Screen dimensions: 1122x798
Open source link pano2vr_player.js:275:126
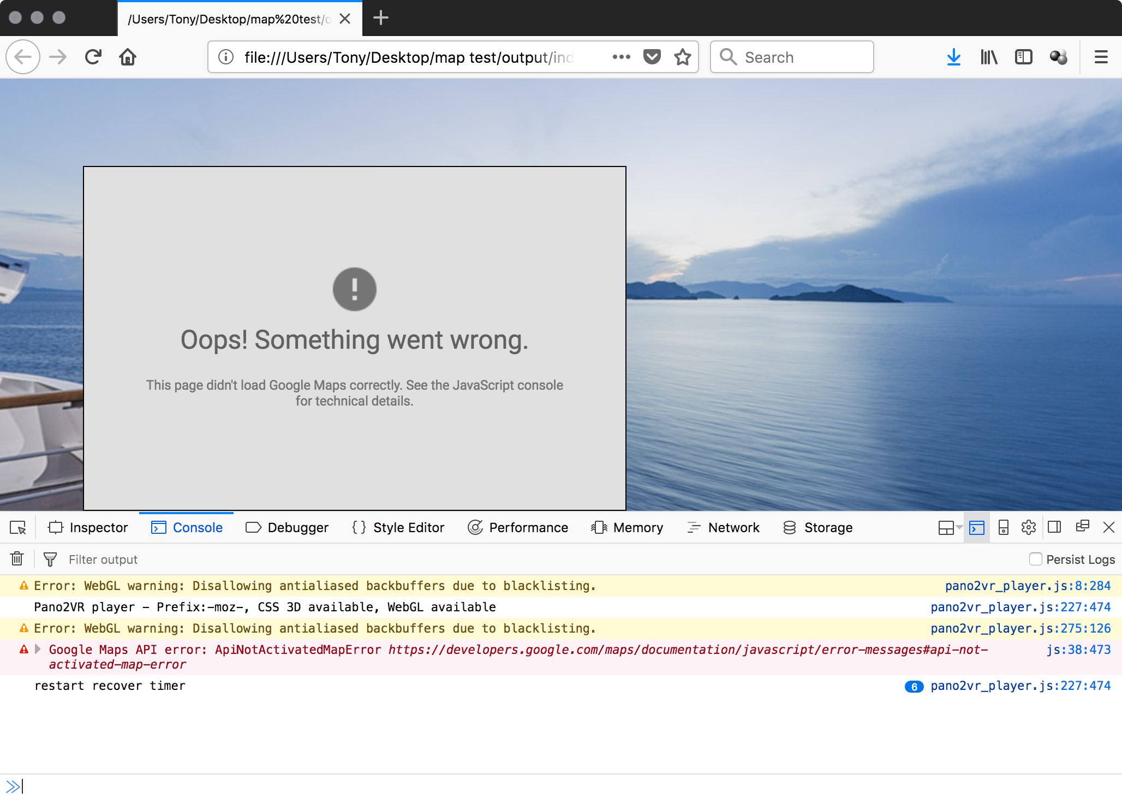[x=1020, y=628]
